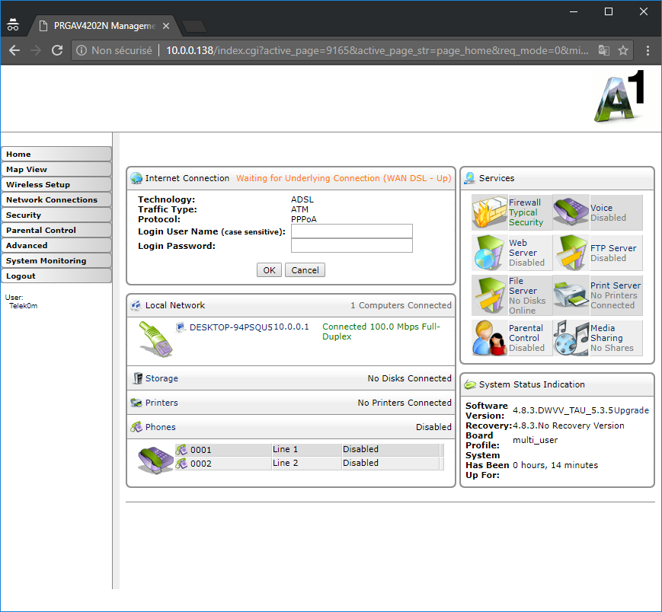
Task: Click the green Ethernet cable icon
Action: pos(155,339)
